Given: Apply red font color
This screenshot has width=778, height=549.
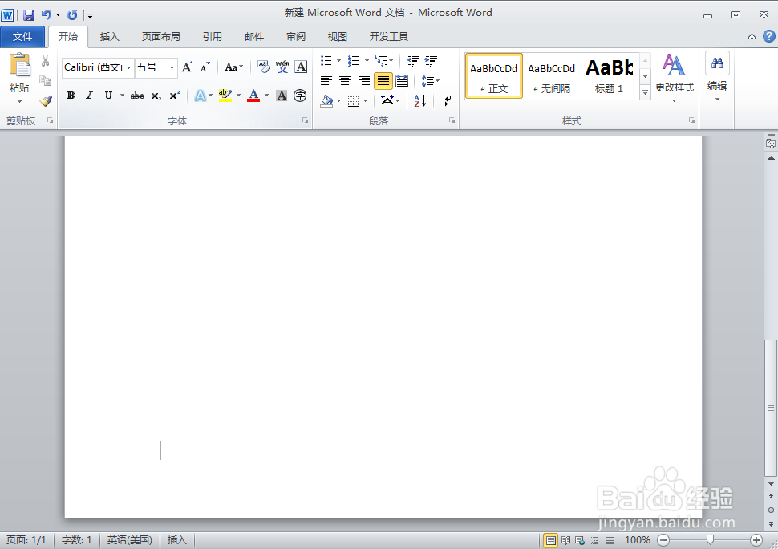Looking at the screenshot, I should click(253, 96).
